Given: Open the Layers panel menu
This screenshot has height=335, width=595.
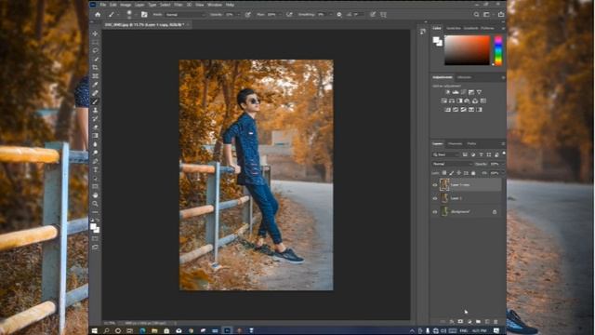Looking at the screenshot, I should 503,144.
